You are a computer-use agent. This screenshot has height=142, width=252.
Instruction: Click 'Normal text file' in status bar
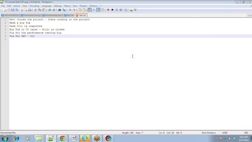(8, 133)
